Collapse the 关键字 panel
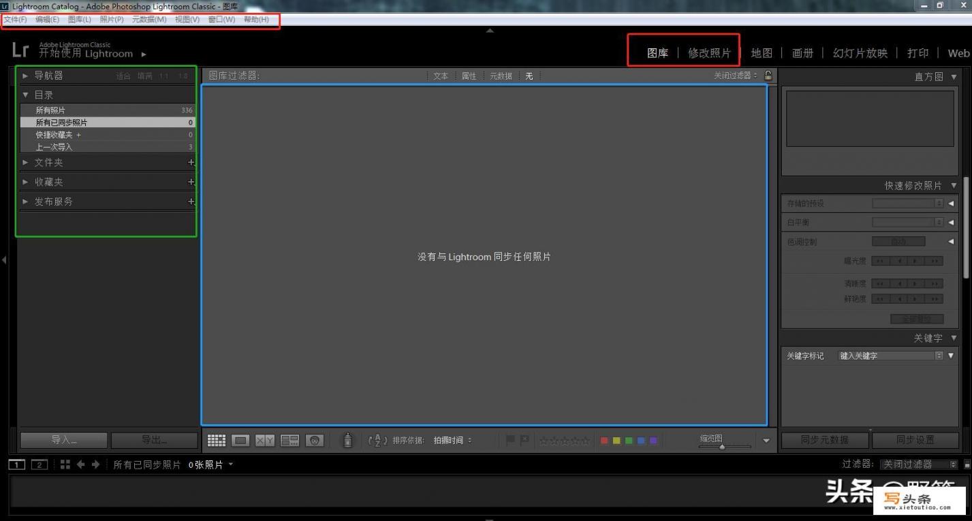Screen dimensions: 972x521 954,338
